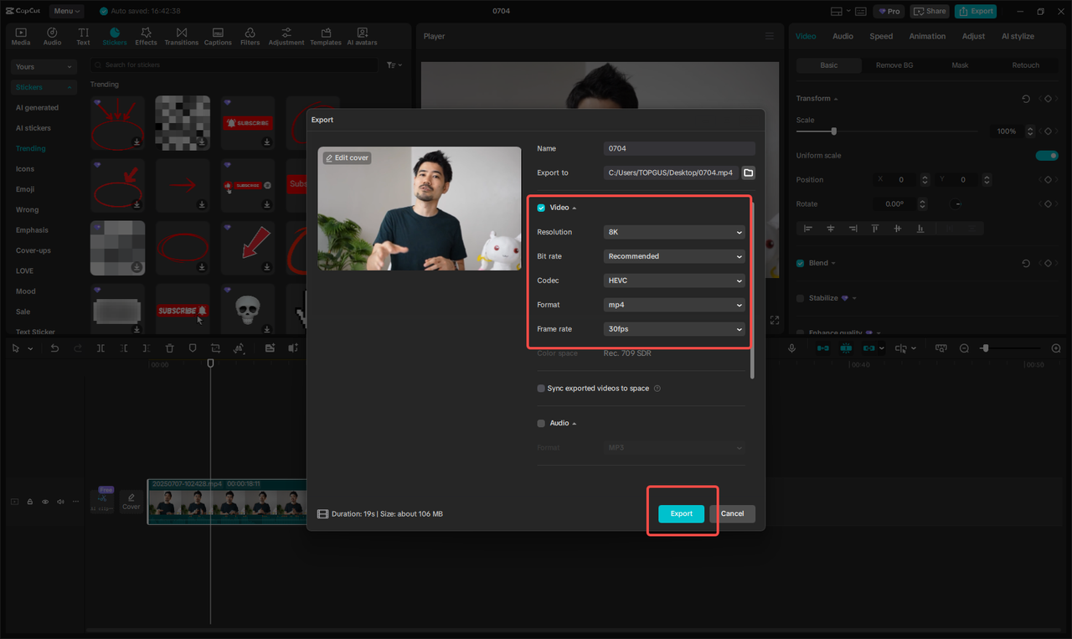Select the Split tool in the timeline toolbar
Viewport: 1072px width, 639px height.
[100, 348]
